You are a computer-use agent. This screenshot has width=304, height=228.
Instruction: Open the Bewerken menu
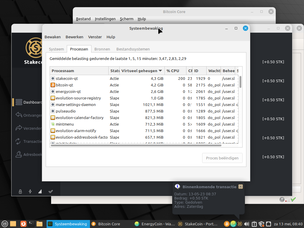(74, 37)
